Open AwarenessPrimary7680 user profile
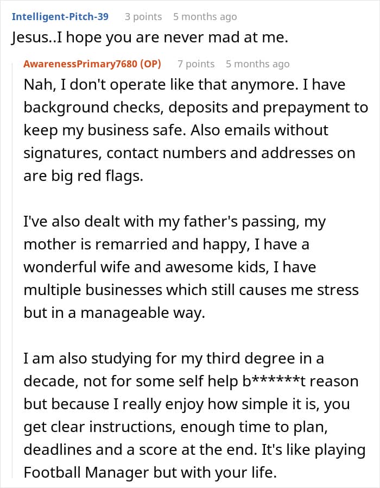This screenshot has width=380, height=488. pos(80,64)
